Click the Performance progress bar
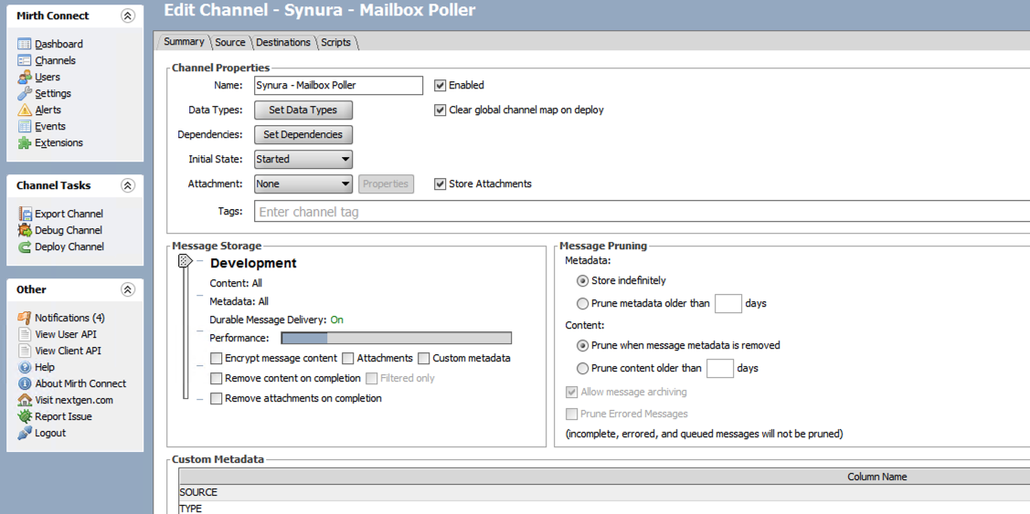This screenshot has height=514, width=1030. tap(396, 338)
